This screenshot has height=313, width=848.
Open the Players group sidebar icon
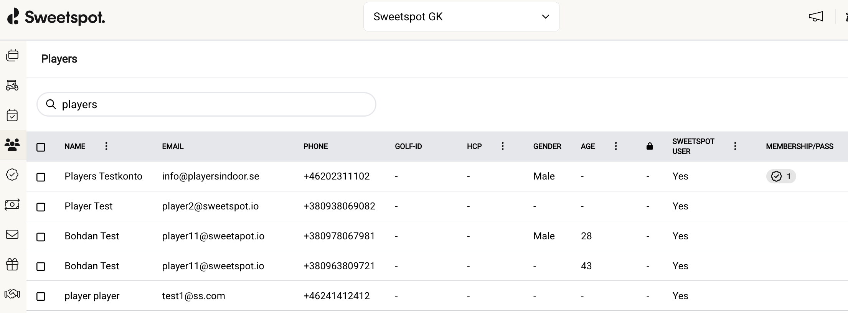(x=12, y=145)
